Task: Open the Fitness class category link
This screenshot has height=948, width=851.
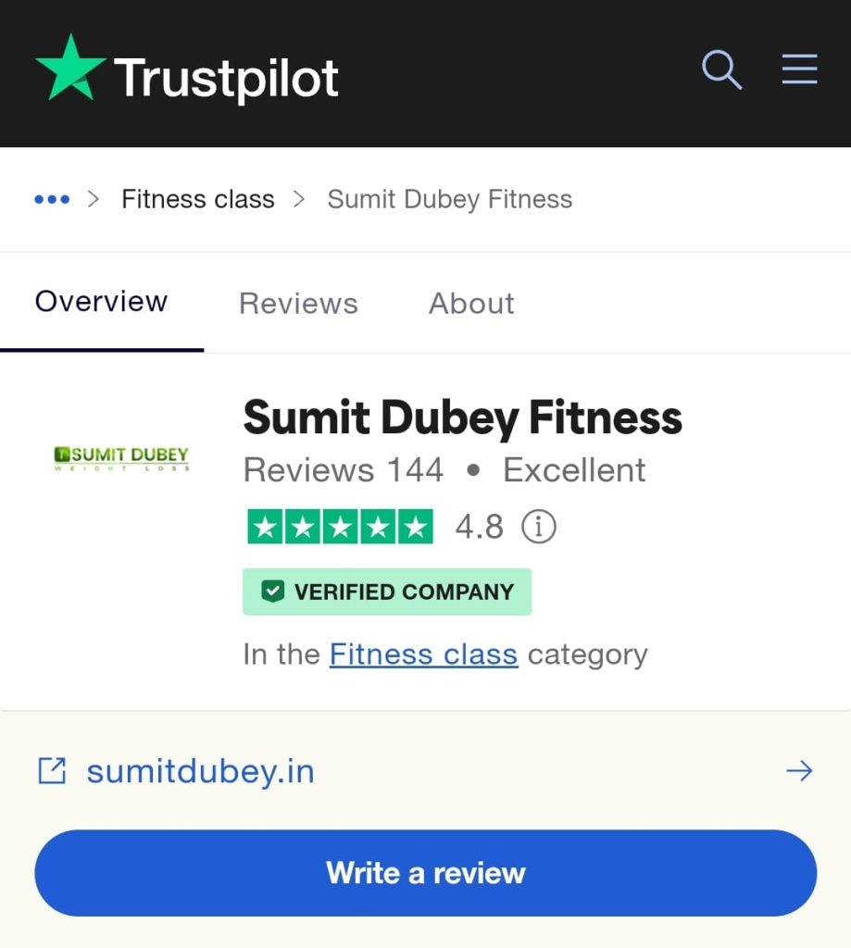Action: pyautogui.click(x=423, y=655)
